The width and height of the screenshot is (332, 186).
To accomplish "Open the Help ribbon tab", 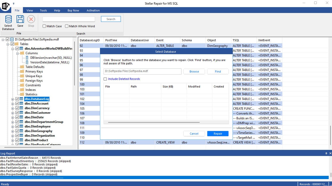I will [x=57, y=10].
